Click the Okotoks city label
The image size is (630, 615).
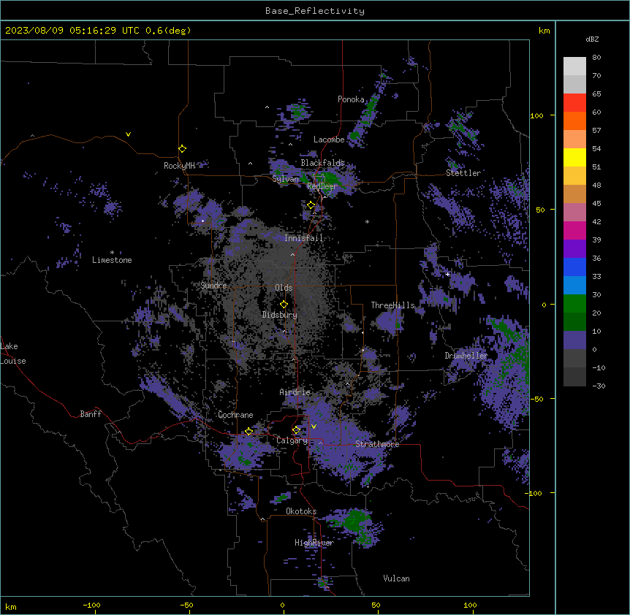pos(301,511)
